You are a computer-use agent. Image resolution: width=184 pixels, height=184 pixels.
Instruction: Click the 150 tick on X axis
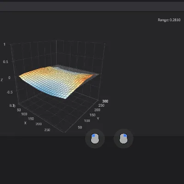31,119
